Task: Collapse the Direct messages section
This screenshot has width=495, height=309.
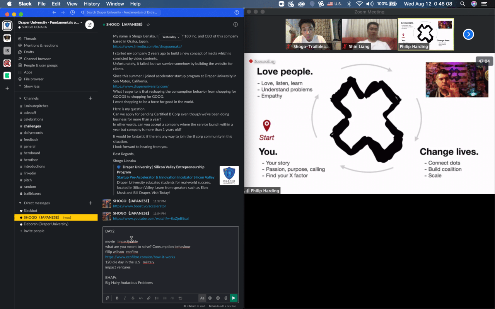Action: [x=20, y=203]
